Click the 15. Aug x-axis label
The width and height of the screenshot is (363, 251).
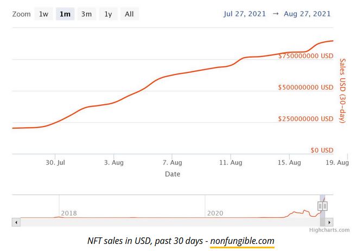[289, 162]
